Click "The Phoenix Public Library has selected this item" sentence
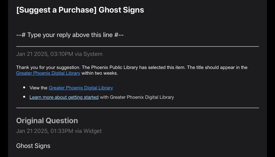The image size is (275, 157). coord(134,68)
